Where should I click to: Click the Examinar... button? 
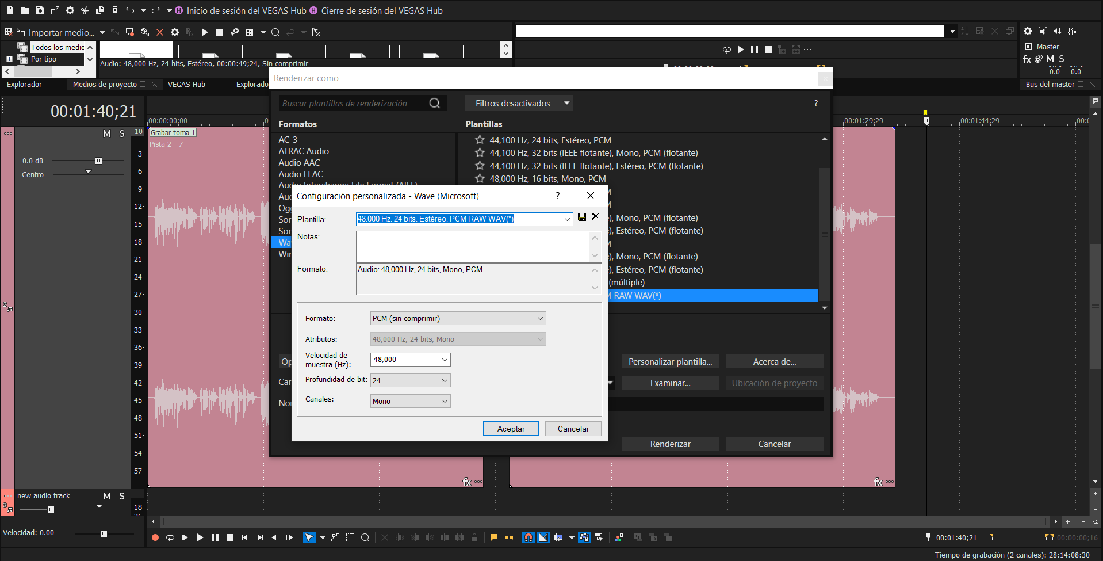670,383
